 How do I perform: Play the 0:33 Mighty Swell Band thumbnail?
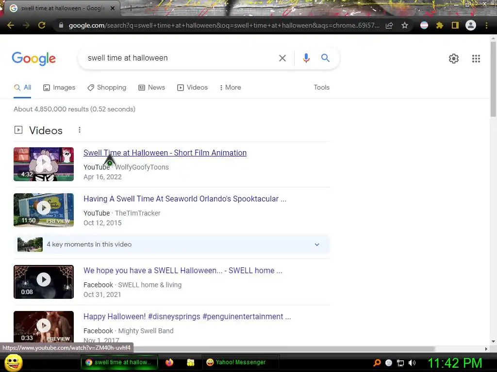pyautogui.click(x=44, y=327)
